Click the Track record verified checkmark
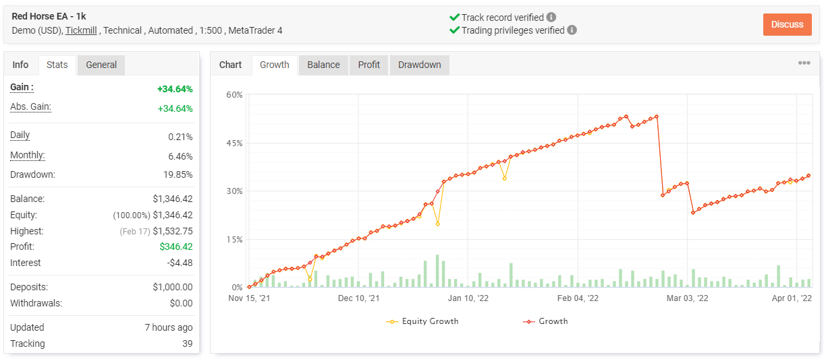The image size is (824, 359). 454,17
